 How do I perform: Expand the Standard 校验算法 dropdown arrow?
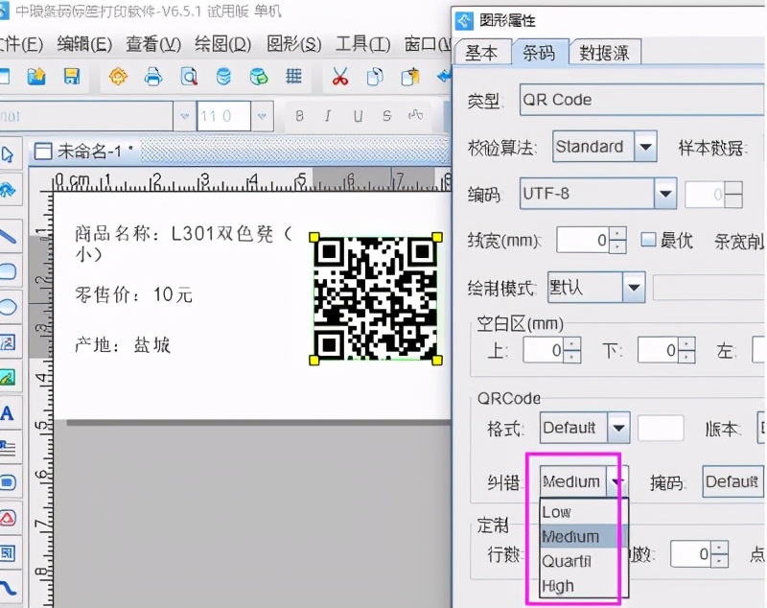click(x=645, y=147)
